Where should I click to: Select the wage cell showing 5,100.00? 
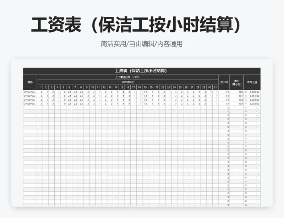(x=252, y=92)
